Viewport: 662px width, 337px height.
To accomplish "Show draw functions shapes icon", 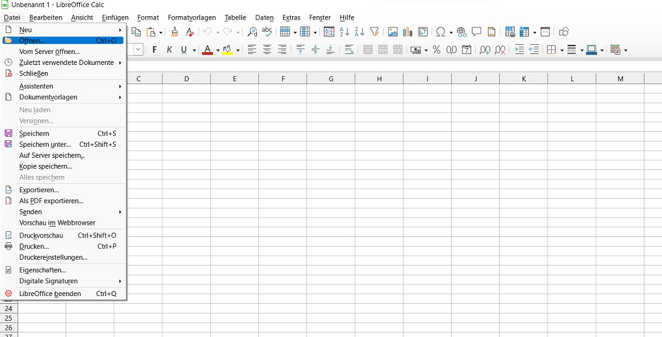I will click(x=564, y=32).
